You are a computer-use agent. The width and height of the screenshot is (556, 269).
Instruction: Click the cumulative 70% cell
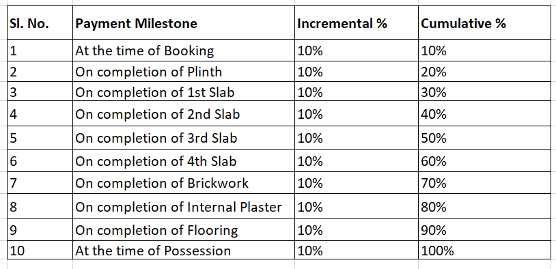(484, 183)
